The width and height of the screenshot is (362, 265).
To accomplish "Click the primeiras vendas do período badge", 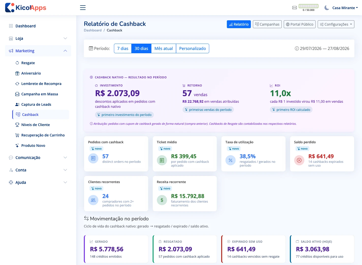I will (x=208, y=110).
